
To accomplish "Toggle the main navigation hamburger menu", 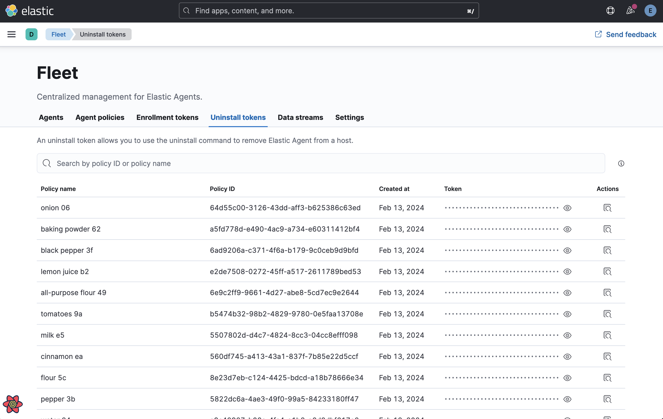I will pos(11,35).
